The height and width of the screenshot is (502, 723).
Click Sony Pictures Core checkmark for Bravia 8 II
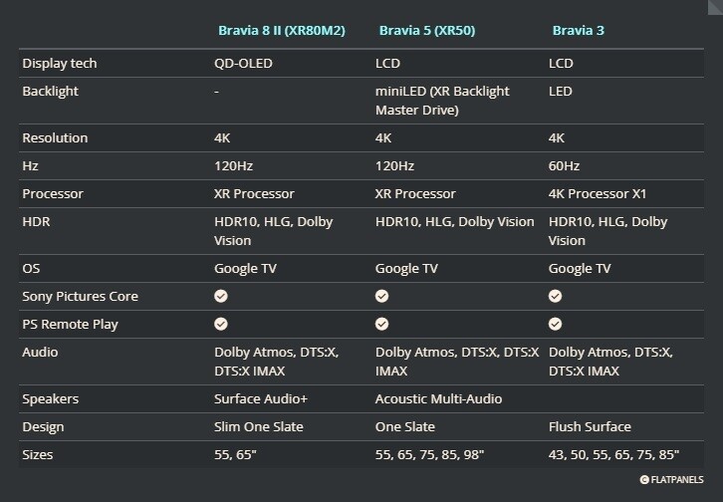(x=221, y=296)
